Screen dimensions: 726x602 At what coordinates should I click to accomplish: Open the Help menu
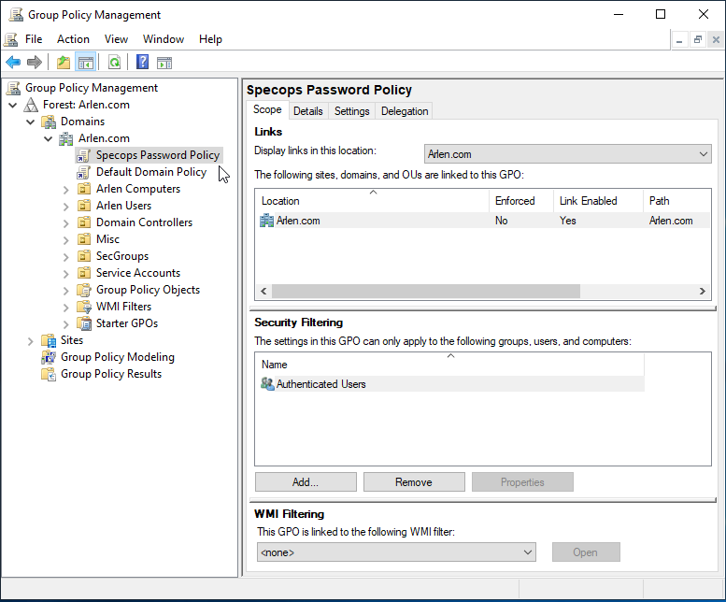tap(210, 39)
